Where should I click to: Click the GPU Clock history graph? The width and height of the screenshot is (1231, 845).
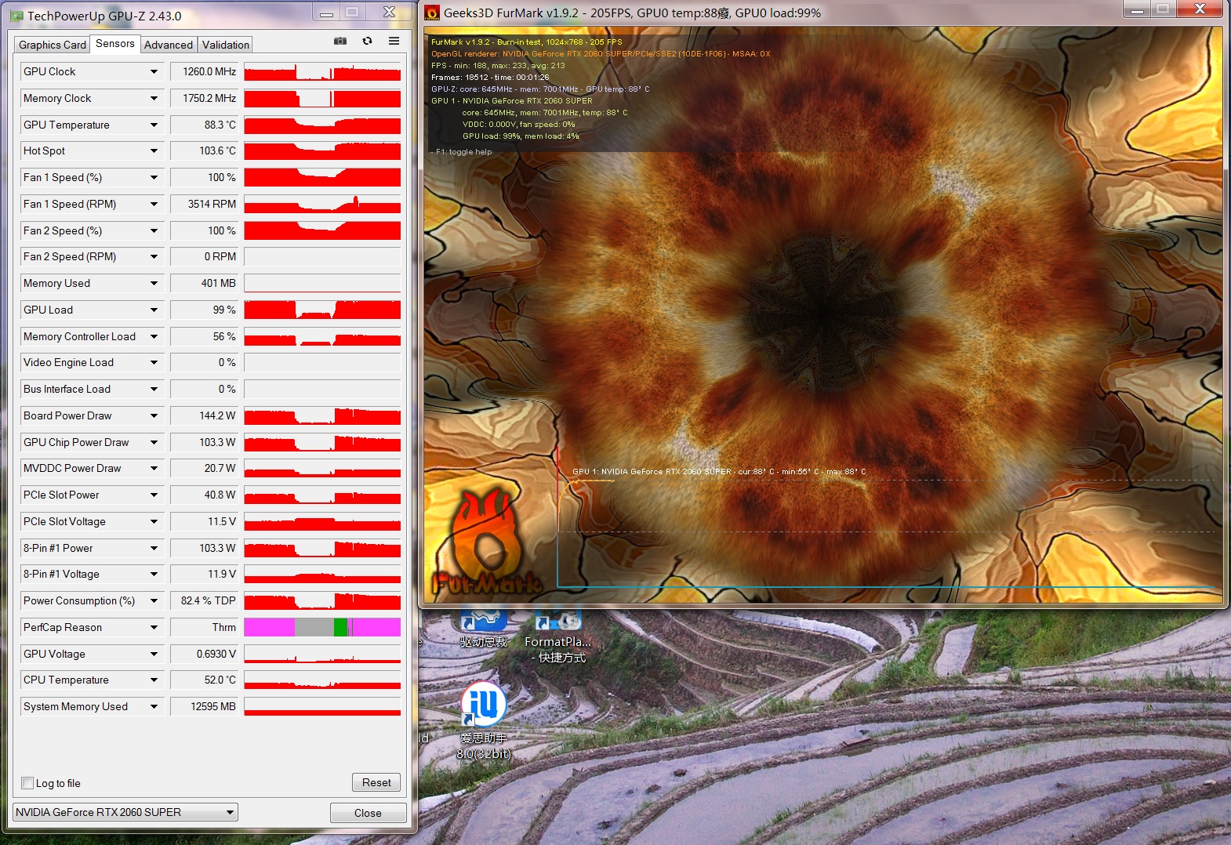(x=322, y=71)
